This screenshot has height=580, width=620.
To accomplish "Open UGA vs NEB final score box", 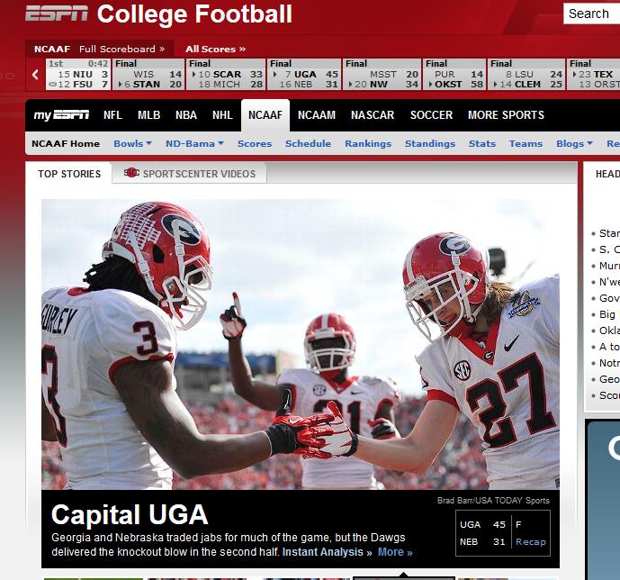I will point(304,75).
